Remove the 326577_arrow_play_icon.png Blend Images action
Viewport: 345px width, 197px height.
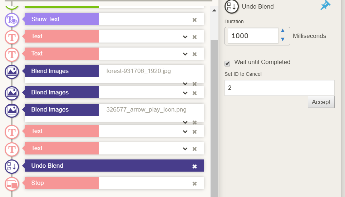point(194,122)
